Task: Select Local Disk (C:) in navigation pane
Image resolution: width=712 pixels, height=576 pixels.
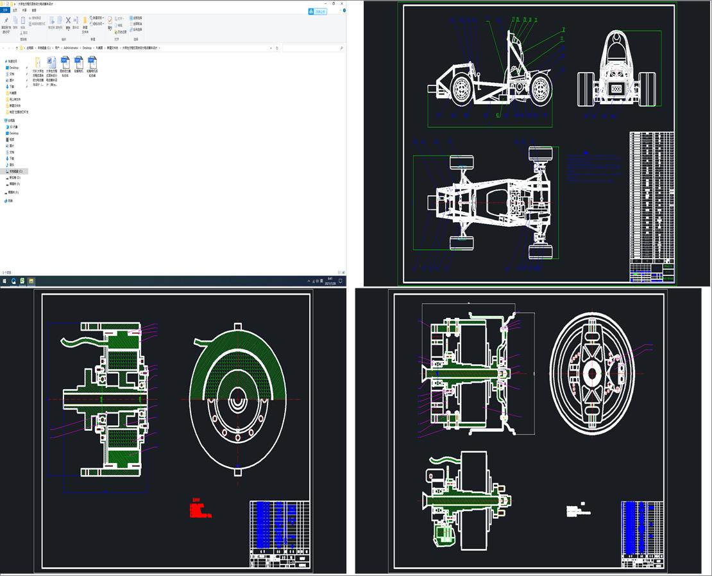Action: pyautogui.click(x=15, y=171)
